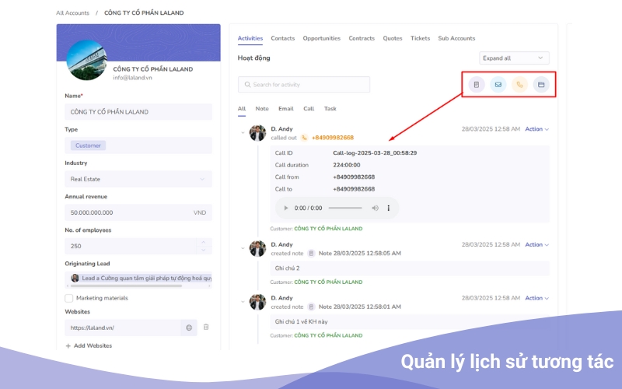The height and width of the screenshot is (389, 622).
Task: Click the search magnifier icon in activity search
Action: tap(247, 85)
